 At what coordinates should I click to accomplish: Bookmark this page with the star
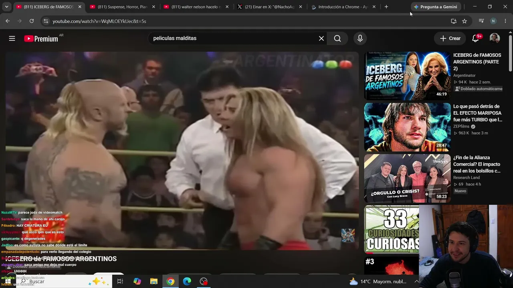(465, 21)
